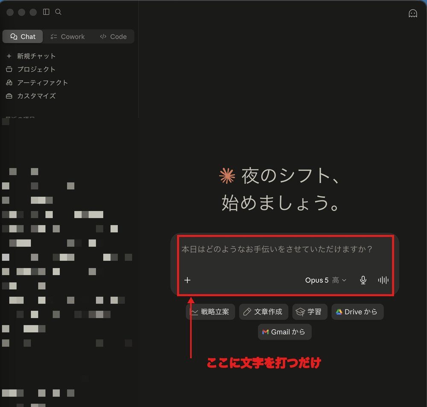
Task: Switch to the Cowork tab
Action: click(67, 36)
